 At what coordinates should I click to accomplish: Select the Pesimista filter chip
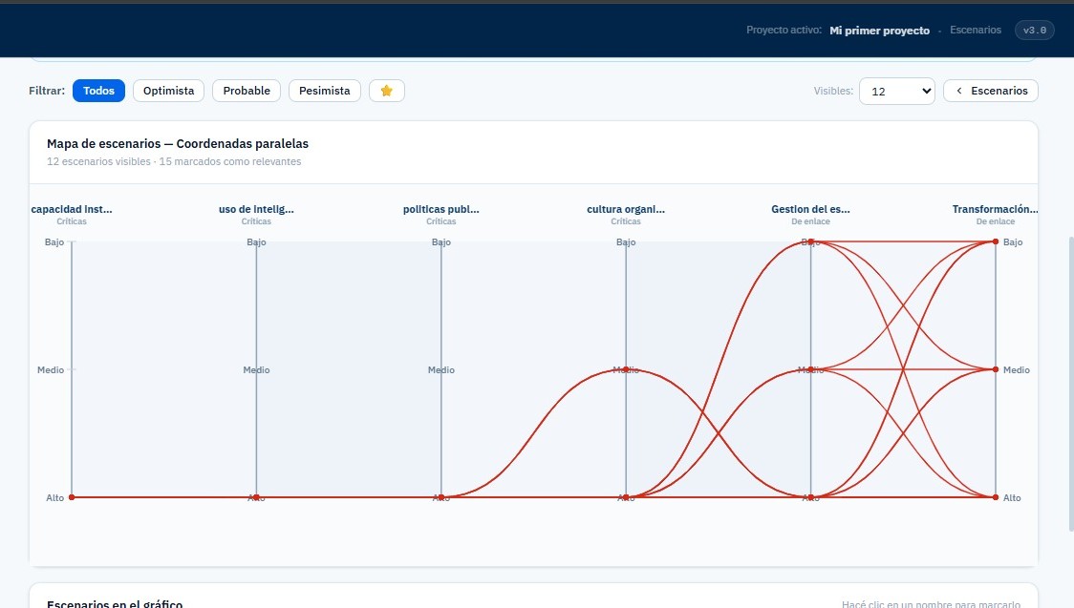point(325,91)
